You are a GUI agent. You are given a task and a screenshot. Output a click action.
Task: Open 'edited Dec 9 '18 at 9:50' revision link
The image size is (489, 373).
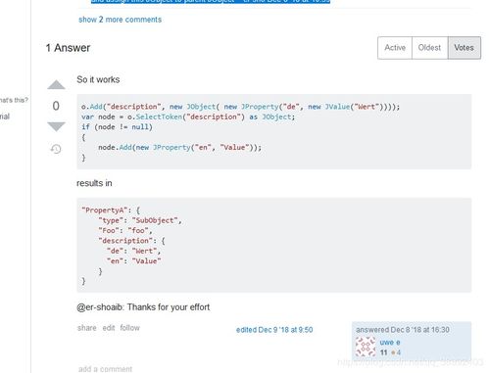point(274,330)
